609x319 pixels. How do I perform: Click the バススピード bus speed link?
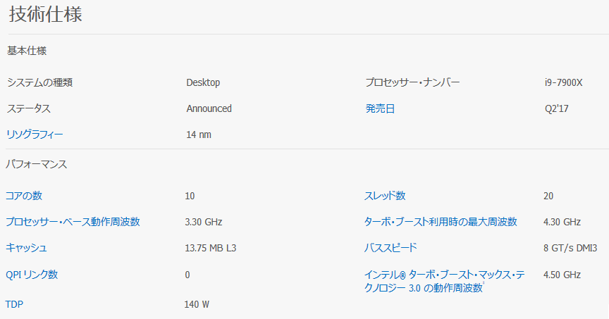(390, 248)
